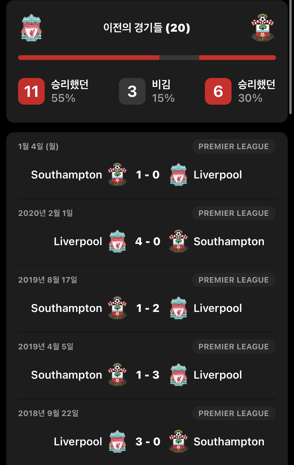Screen dimensions: 294x465
Task: Tap Liverpool crest in the 1-0 match
Action: click(x=178, y=175)
